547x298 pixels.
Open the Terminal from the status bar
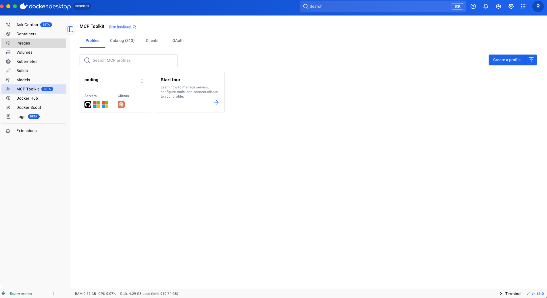tap(511, 294)
